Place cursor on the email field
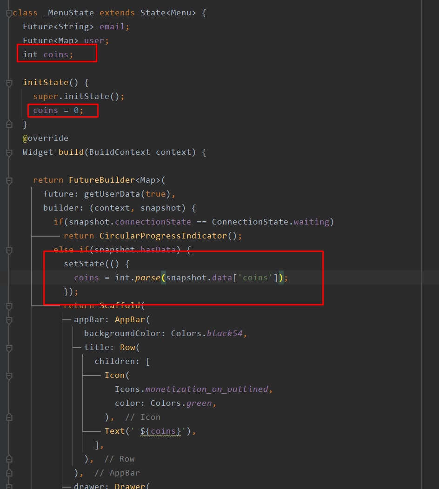The image size is (439, 489). (112, 27)
